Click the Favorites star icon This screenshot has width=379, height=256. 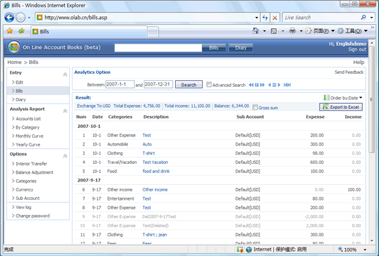(x=10, y=31)
